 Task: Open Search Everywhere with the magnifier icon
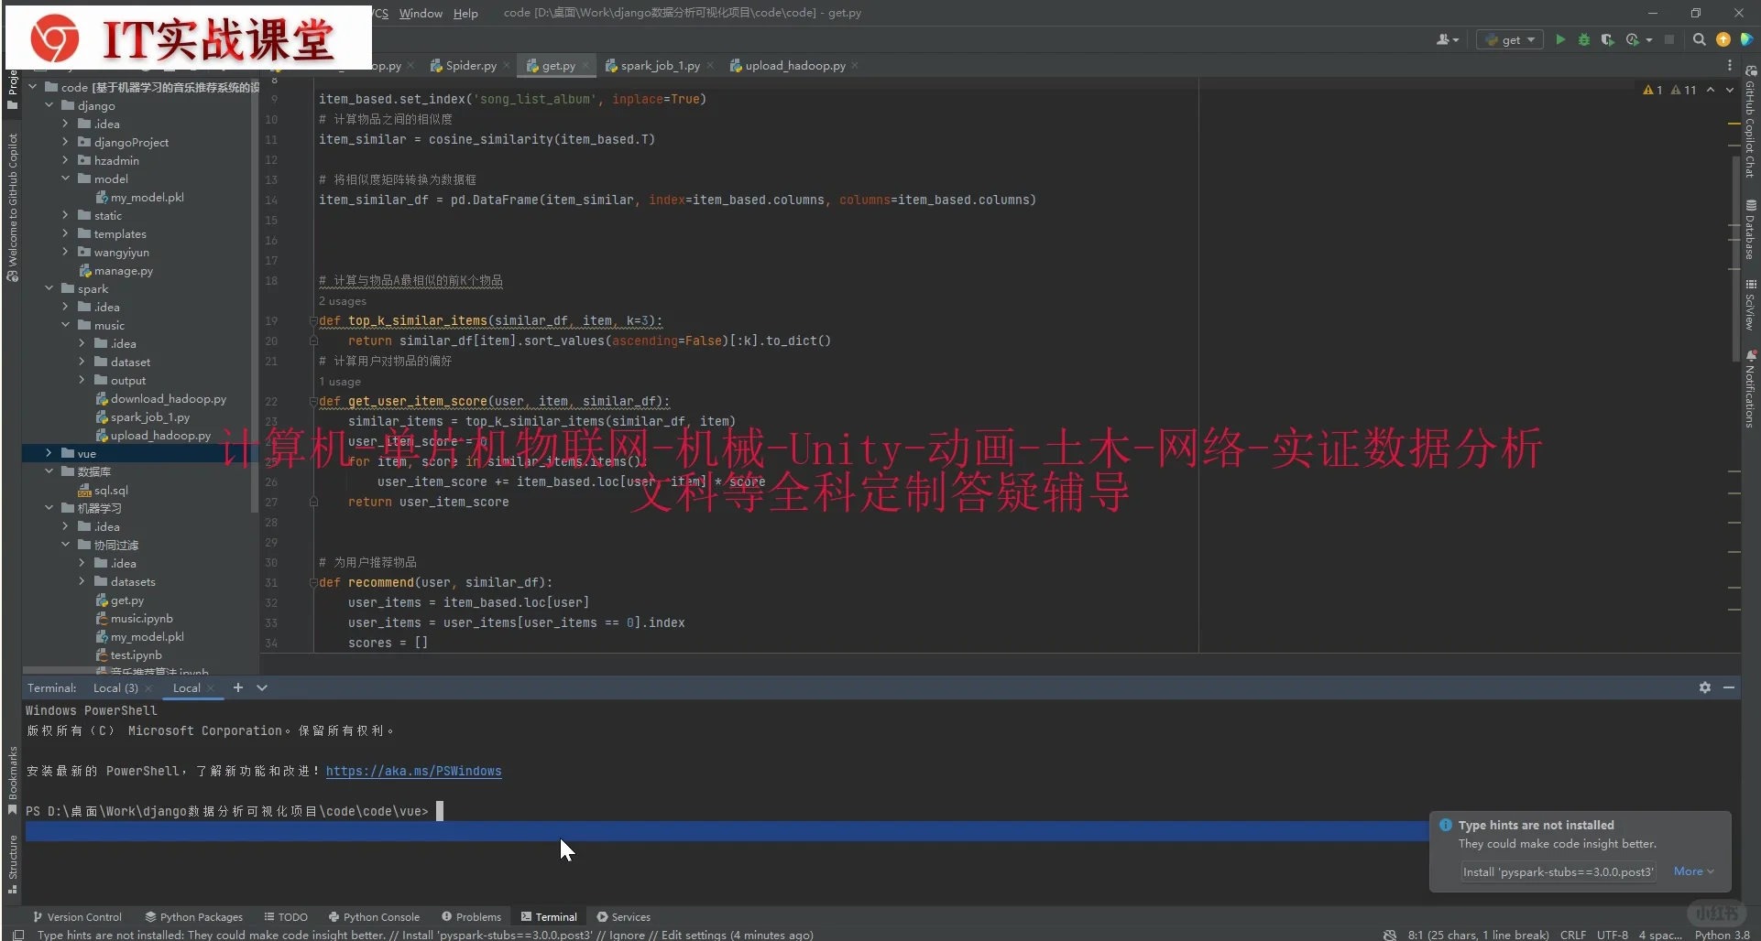click(1700, 39)
